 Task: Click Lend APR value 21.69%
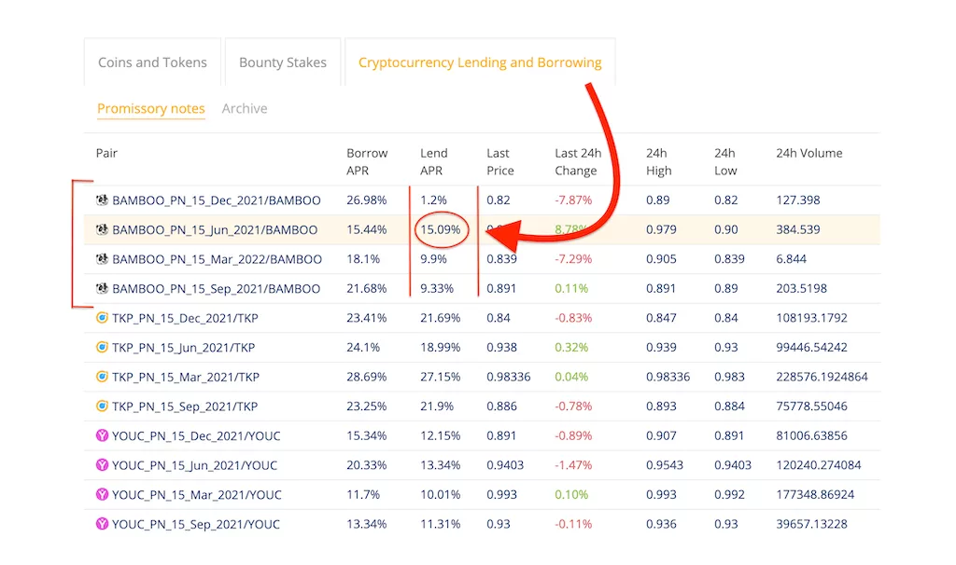(x=441, y=318)
